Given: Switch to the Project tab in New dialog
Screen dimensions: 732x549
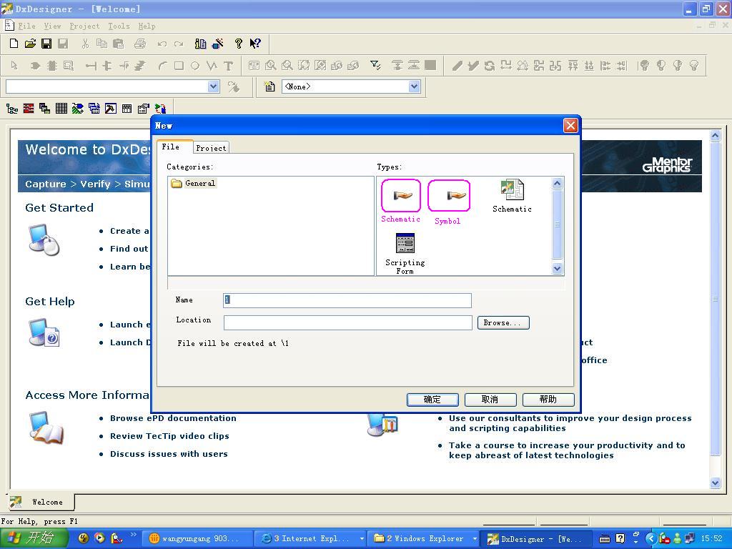Looking at the screenshot, I should pos(211,148).
